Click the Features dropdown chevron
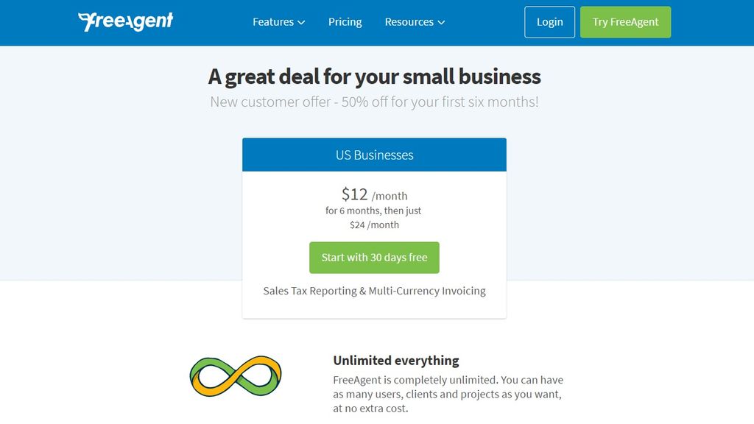754x424 pixels. 301,22
